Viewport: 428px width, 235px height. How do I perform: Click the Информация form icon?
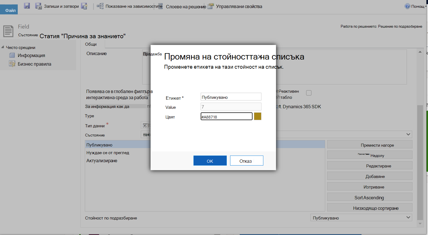[x=12, y=55]
